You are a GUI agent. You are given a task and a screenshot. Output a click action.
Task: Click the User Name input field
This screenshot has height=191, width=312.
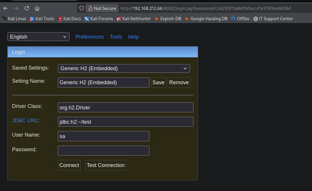104,136
